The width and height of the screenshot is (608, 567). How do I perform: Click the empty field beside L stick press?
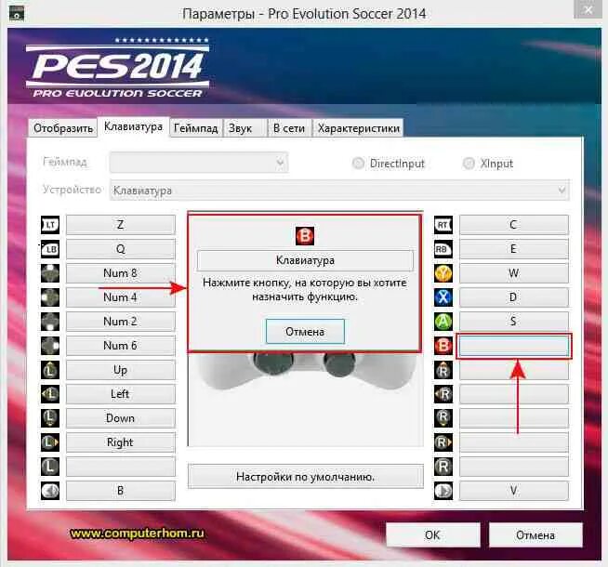tap(121, 467)
